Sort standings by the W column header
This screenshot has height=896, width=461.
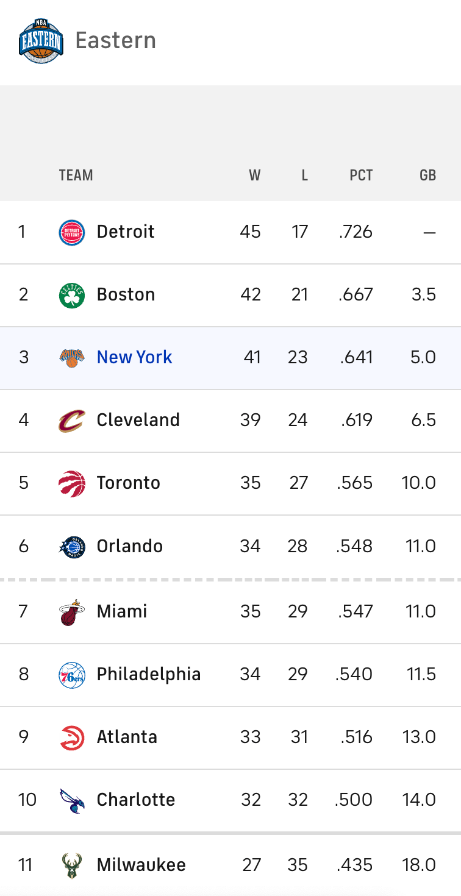254,176
